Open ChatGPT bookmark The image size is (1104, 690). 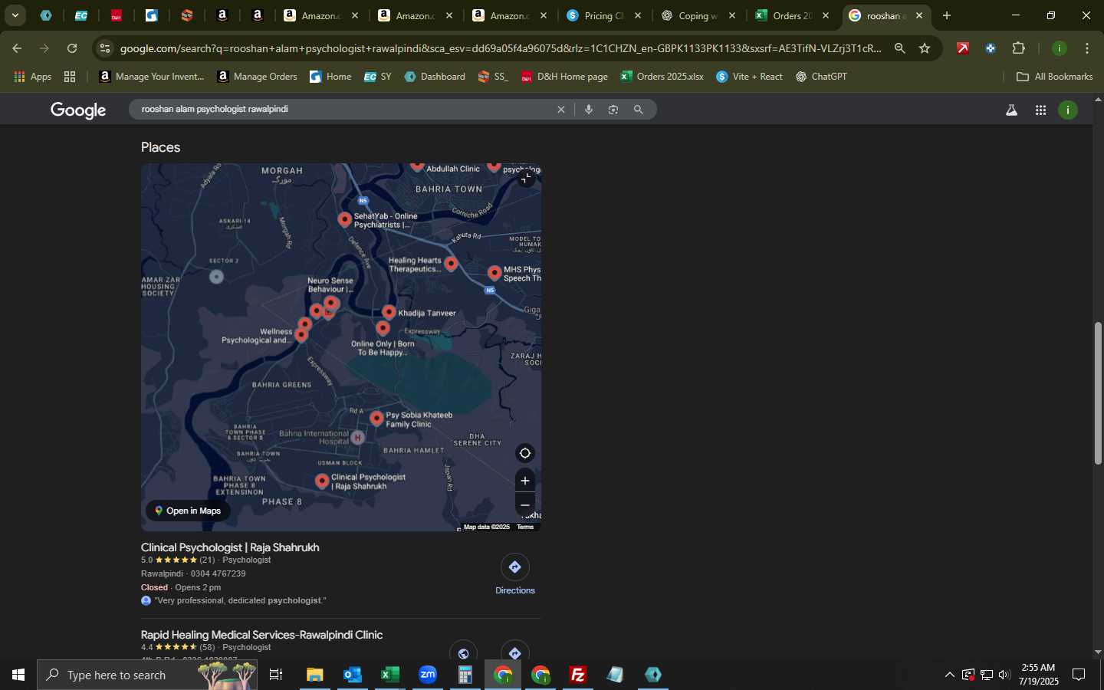(x=821, y=77)
